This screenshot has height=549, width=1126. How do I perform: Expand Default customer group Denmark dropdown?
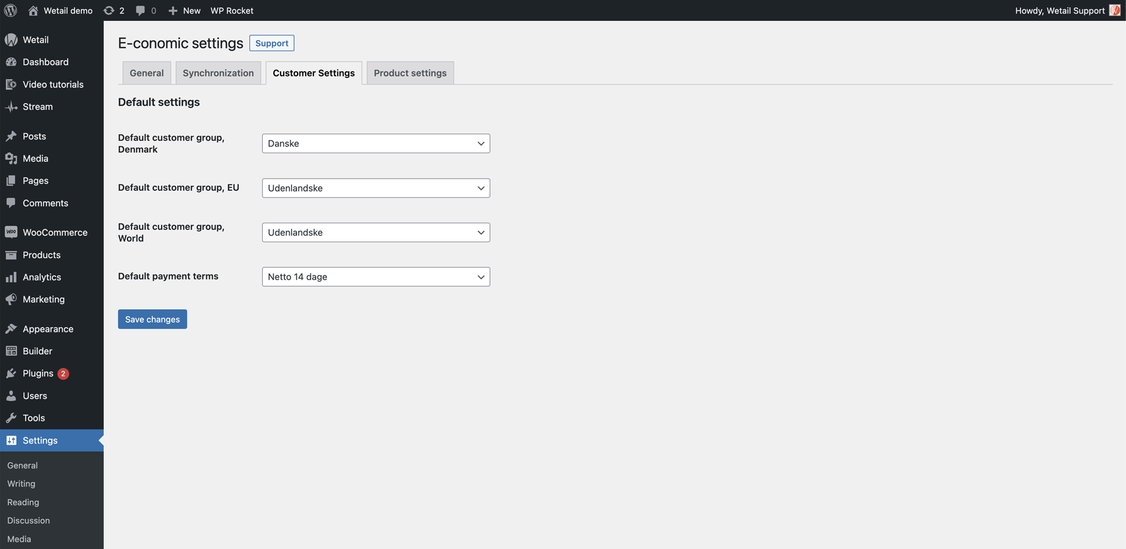tap(376, 143)
